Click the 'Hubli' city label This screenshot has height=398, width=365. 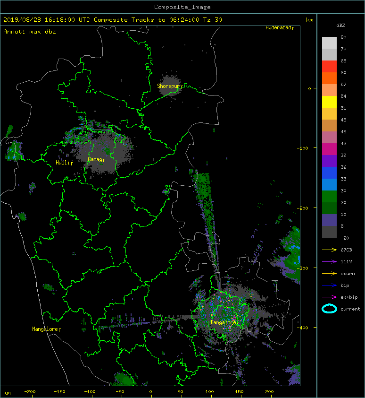(63, 163)
